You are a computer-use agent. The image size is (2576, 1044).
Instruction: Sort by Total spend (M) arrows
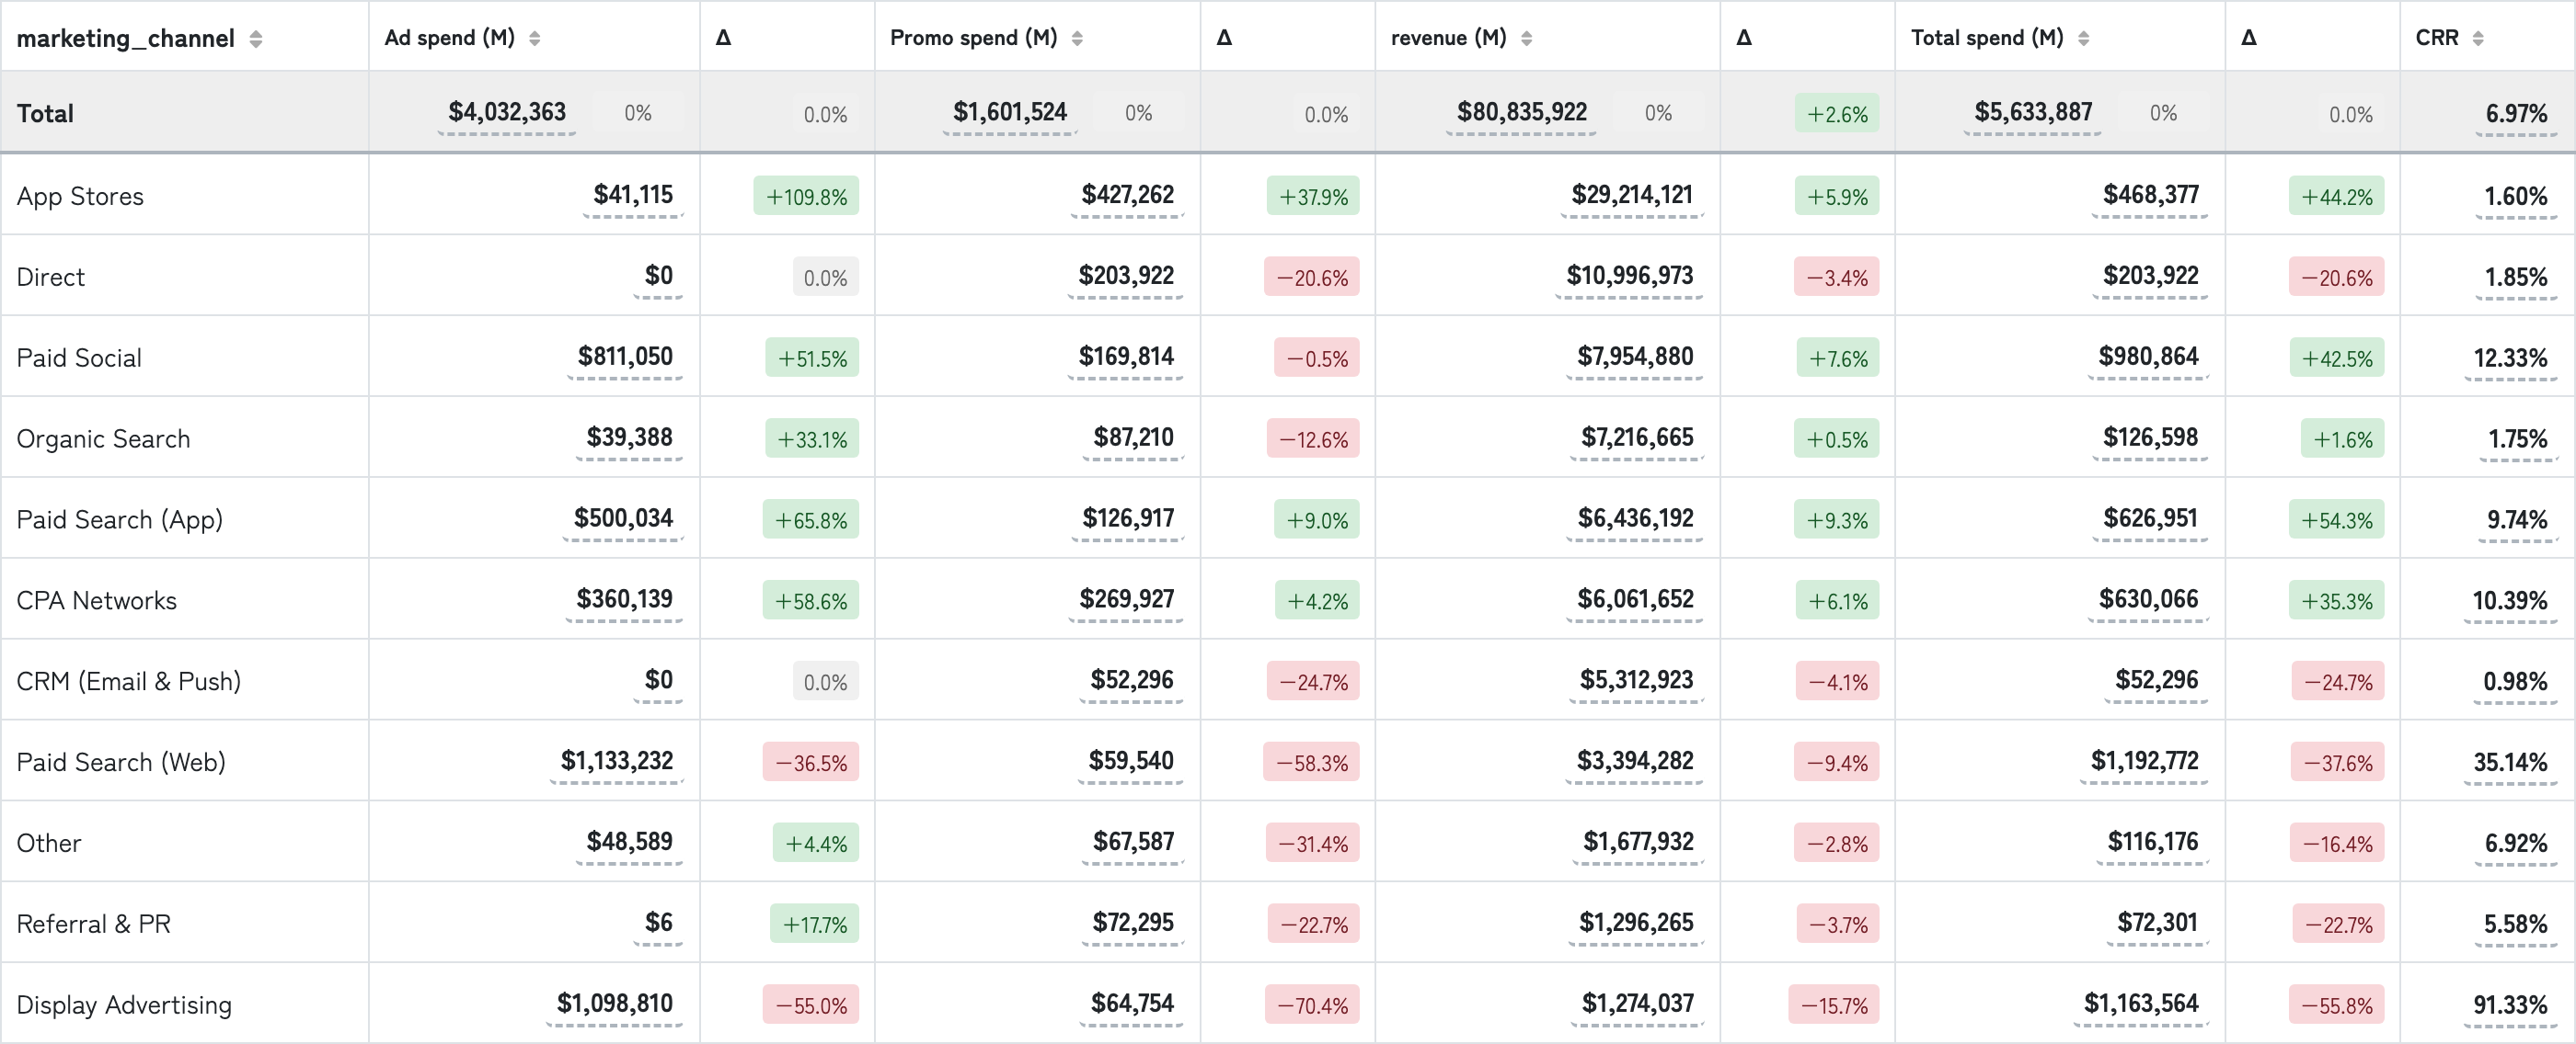[x=2083, y=38]
